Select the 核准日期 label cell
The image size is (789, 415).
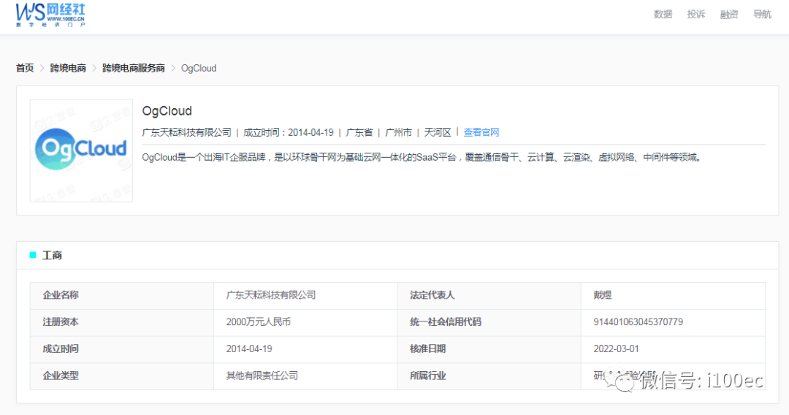tap(489, 349)
